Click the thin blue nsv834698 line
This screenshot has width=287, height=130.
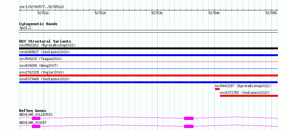148,69
